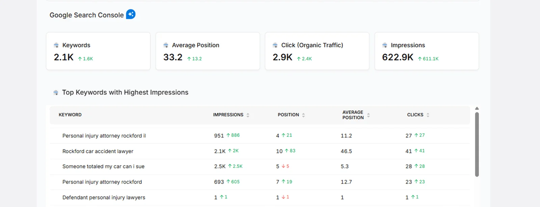Click the Google Search Console heading
This screenshot has width=540, height=207.
pyautogui.click(x=87, y=15)
